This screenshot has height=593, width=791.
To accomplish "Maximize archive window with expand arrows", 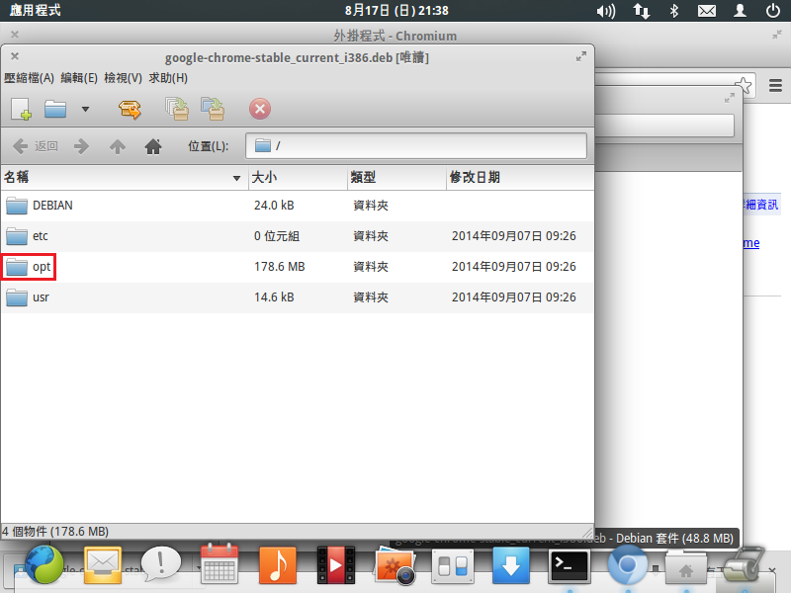I will tap(581, 56).
